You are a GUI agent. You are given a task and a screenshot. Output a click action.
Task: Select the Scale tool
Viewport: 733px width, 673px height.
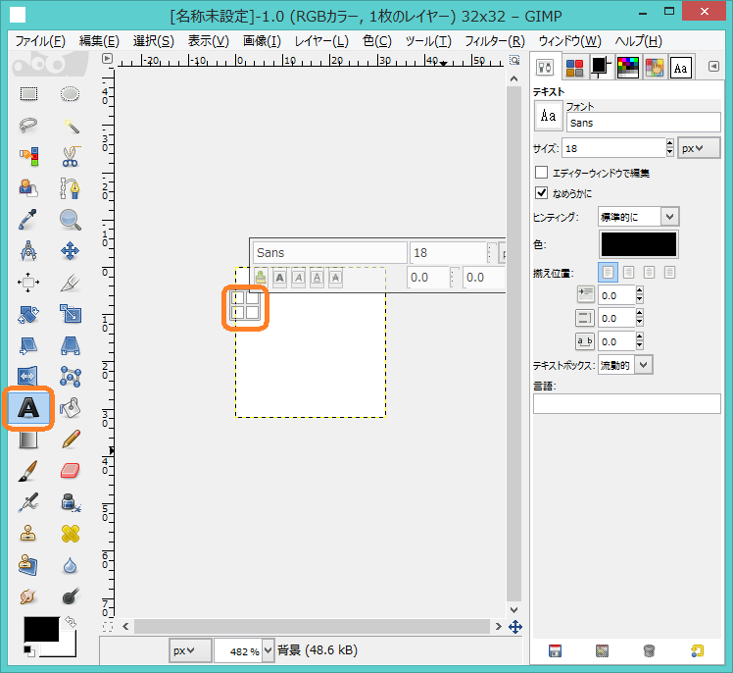tap(71, 314)
